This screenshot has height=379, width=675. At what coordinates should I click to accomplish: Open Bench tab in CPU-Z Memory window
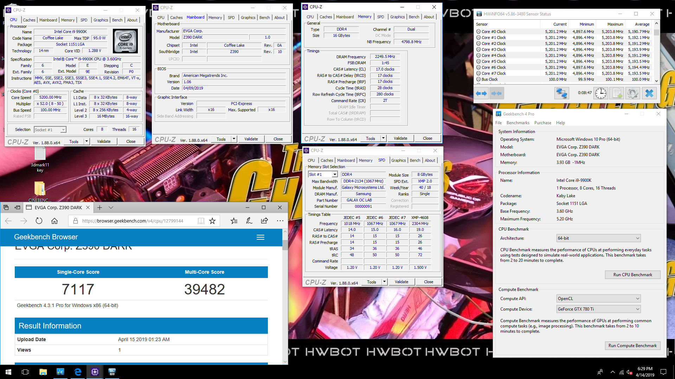tap(414, 17)
